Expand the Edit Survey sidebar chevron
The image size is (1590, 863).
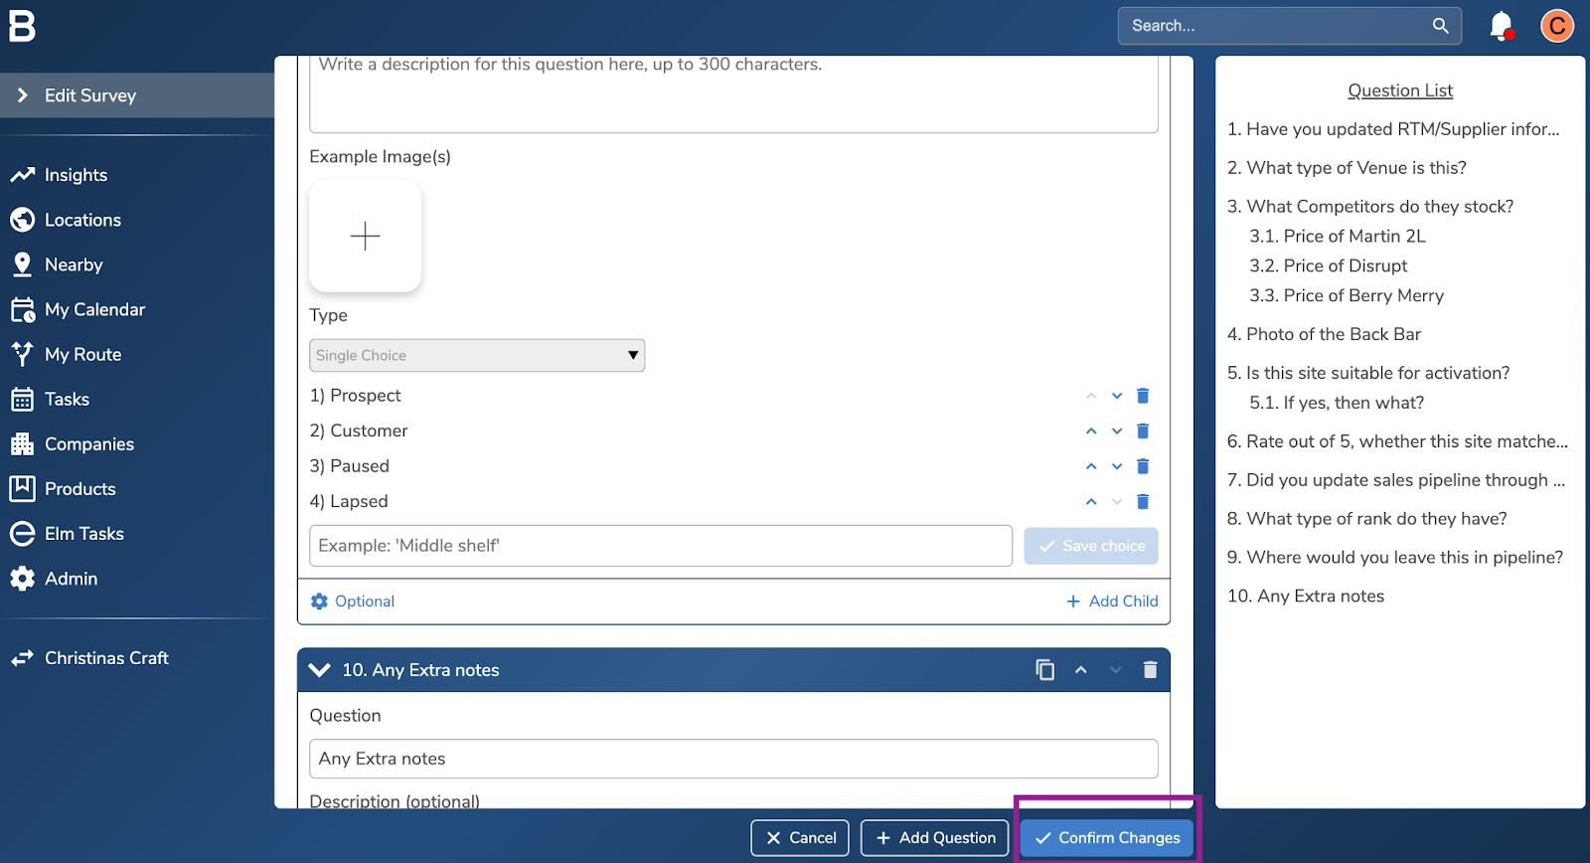[x=23, y=95]
